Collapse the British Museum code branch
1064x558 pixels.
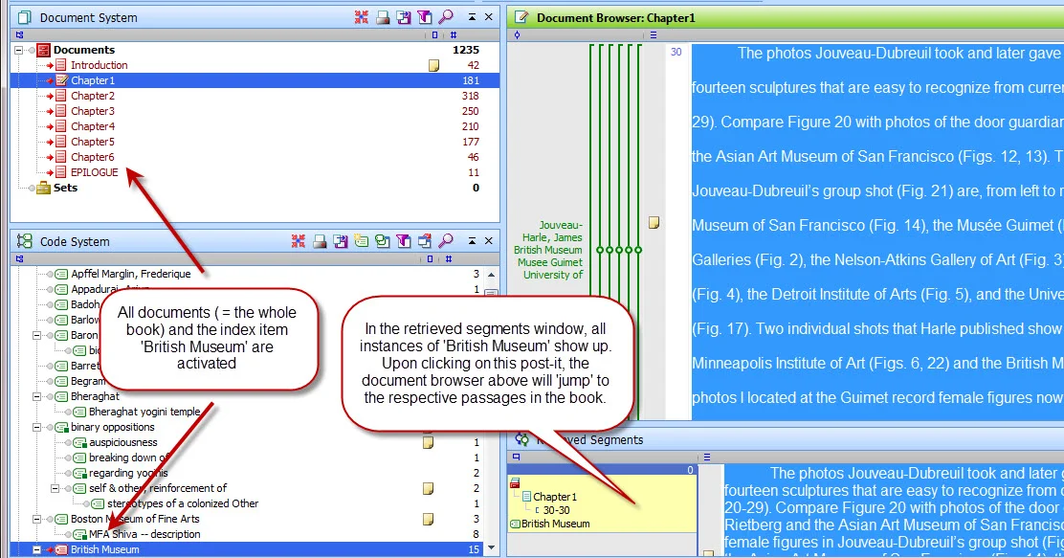(36, 549)
